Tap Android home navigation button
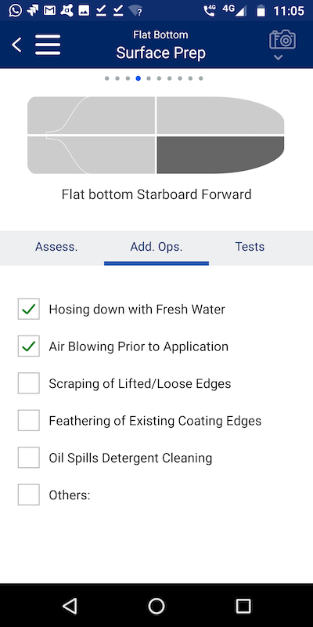The height and width of the screenshot is (627, 313). 156,606
